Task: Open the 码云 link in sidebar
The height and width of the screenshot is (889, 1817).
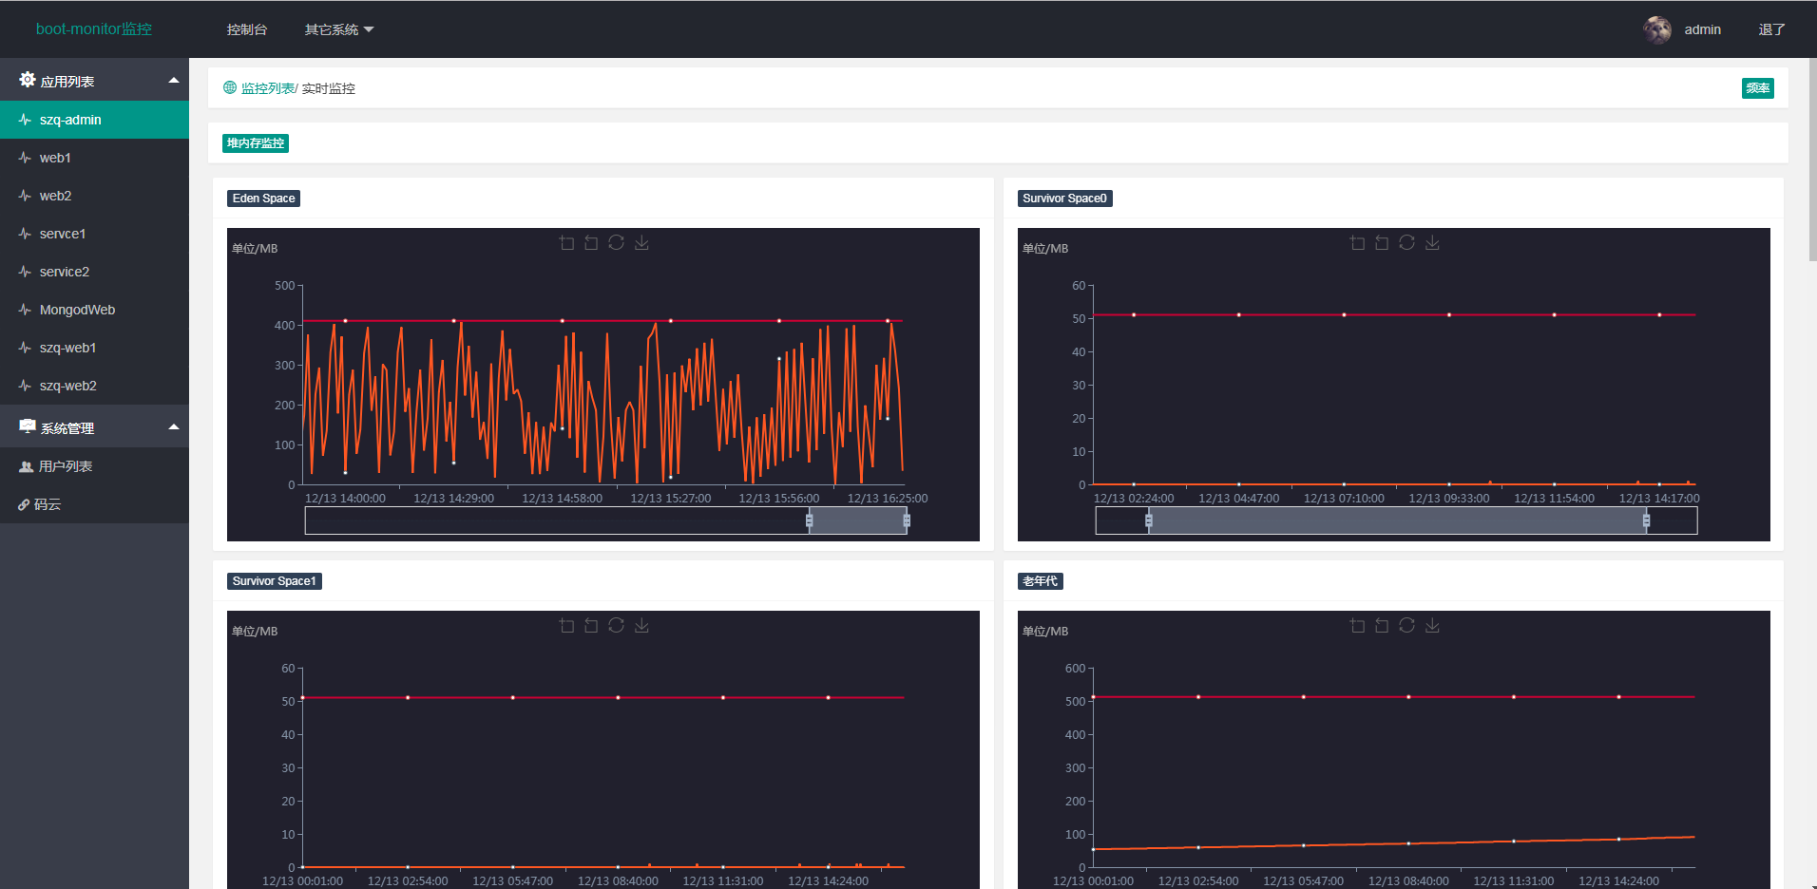Action: coord(94,504)
